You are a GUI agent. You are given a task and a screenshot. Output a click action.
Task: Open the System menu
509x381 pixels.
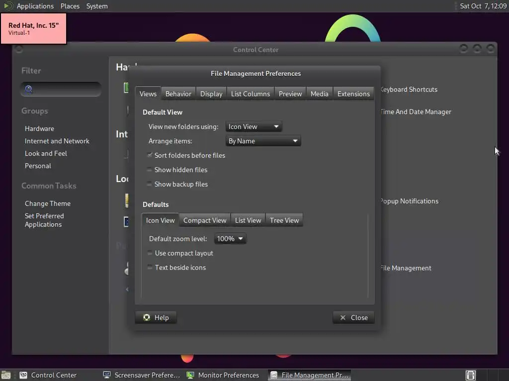(x=97, y=6)
